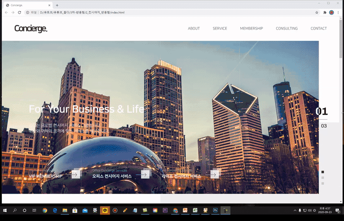Open File Explorer from the taskbar

65,211
